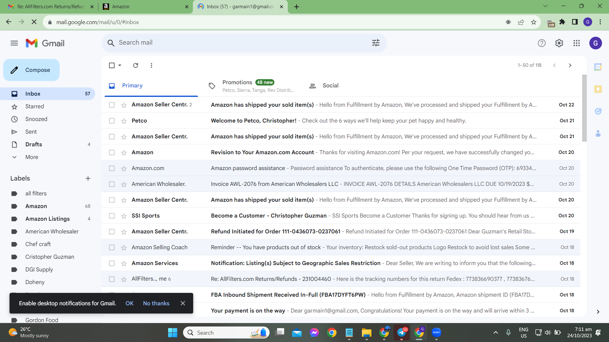Open the select dropdown arrow next to checkbox

[120, 65]
